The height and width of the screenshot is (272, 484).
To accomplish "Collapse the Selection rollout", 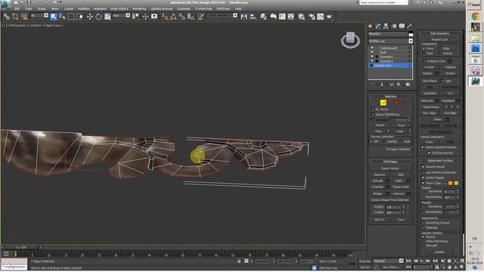I will pyautogui.click(x=390, y=97).
